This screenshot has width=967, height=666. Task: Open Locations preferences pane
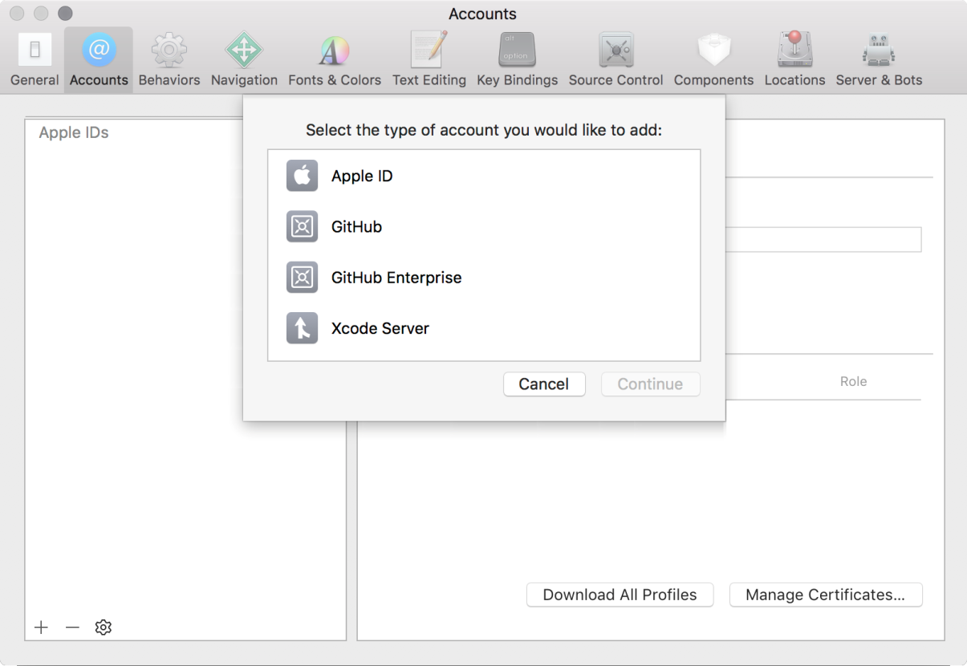pos(794,59)
